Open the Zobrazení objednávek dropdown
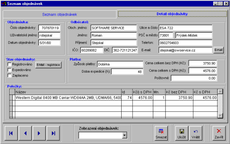This screenshot has height=144, width=230. [x=125, y=135]
